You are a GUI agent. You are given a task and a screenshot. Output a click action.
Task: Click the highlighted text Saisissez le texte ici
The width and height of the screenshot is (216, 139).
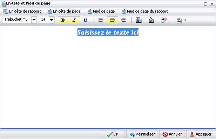click(108, 32)
